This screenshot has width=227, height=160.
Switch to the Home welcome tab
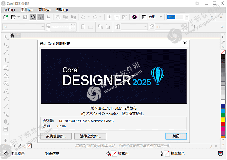click(12, 35)
